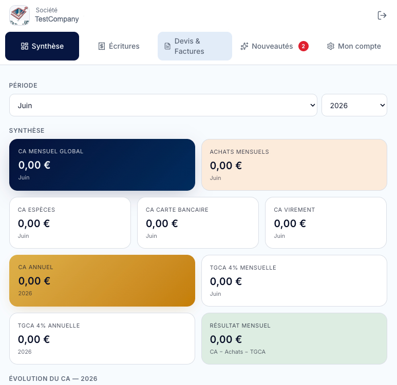Click the Écritures receipt icon
397x385 pixels.
tap(102, 46)
